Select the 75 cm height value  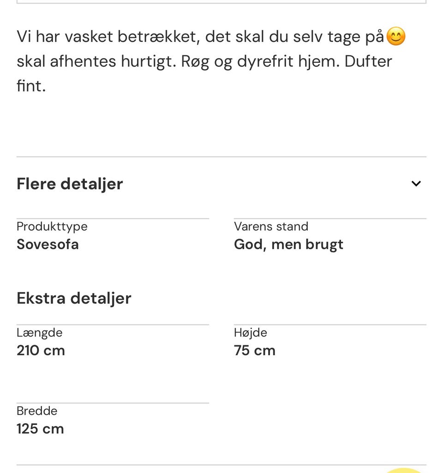pos(254,350)
